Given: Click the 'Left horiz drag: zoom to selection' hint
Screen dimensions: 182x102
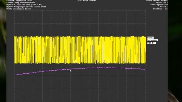Looking at the screenshot, I should (x=21, y=3).
